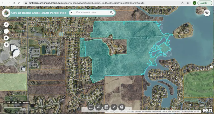Open the Legend widget in bottom toolbar
The image size is (214, 114).
click(91, 107)
